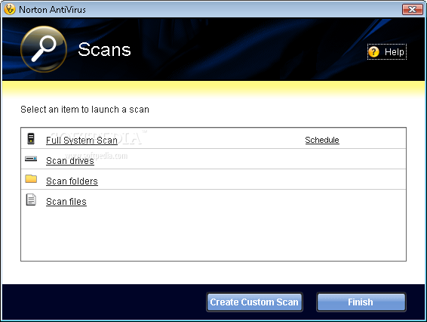
Task: Close the Norton AntiVirus window
Action: (x=413, y=10)
